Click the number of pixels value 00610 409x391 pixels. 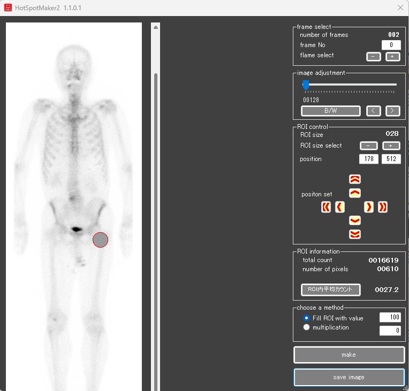tap(388, 269)
